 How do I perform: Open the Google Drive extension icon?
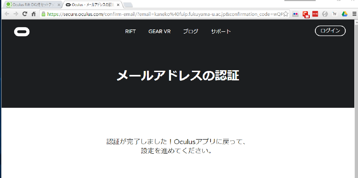coord(345,14)
